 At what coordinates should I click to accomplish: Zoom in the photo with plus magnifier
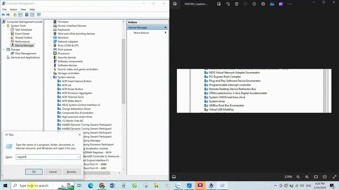coord(307,177)
